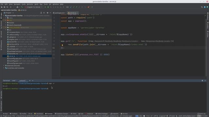Click the Build hammer icon in toolbar
The height and width of the screenshot is (117, 209).
pos(22,7)
